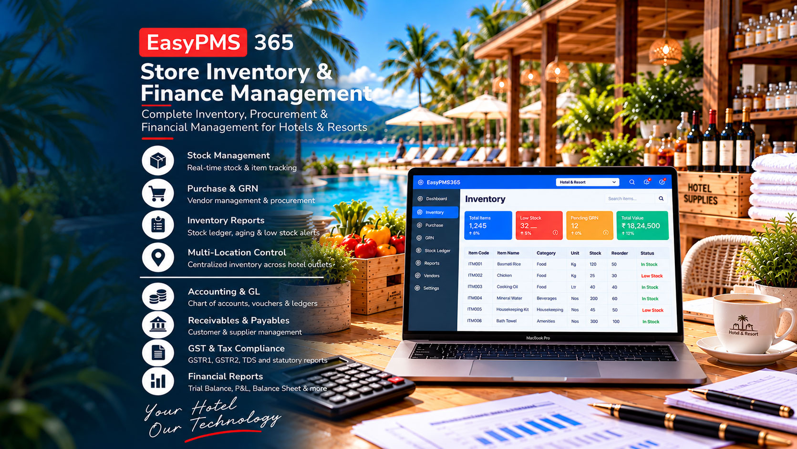
Task: Click the info icon on Pending GRN card
Action: 606,233
